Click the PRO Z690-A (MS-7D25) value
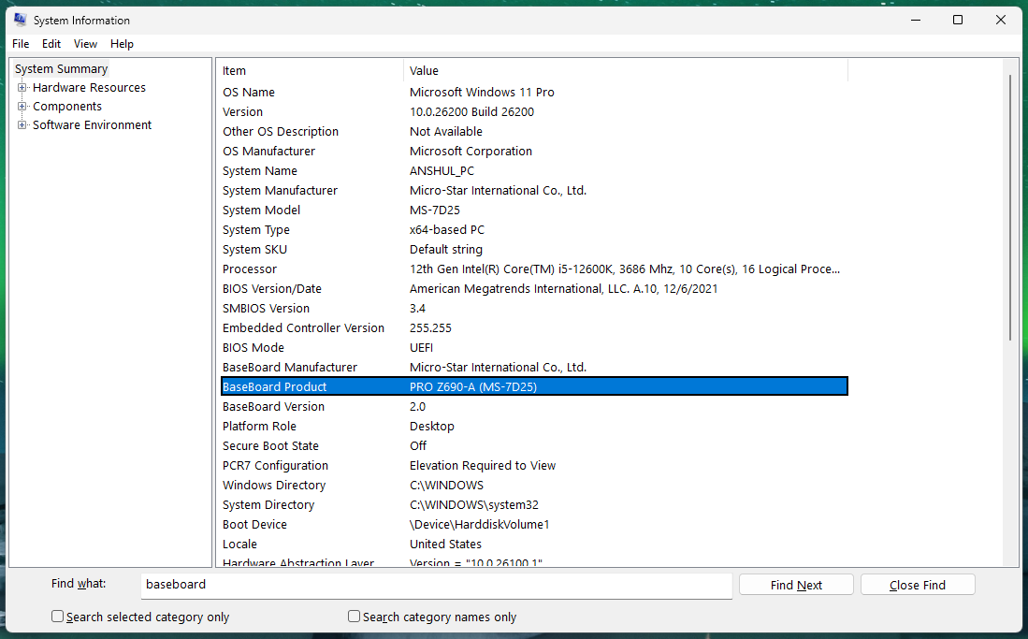 pos(473,387)
